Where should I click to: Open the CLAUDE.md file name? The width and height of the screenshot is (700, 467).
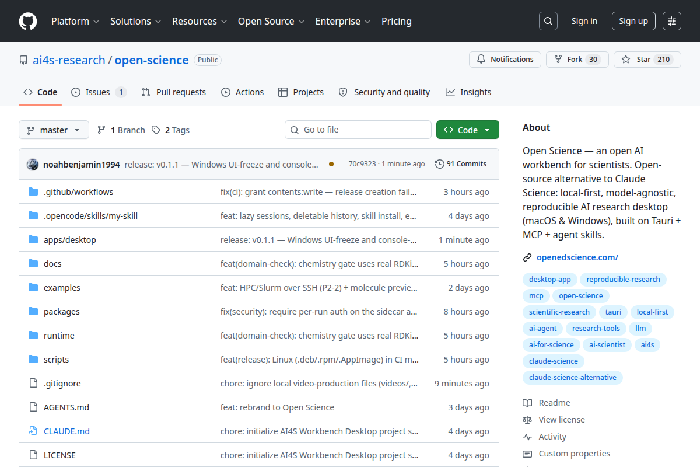[x=66, y=431]
